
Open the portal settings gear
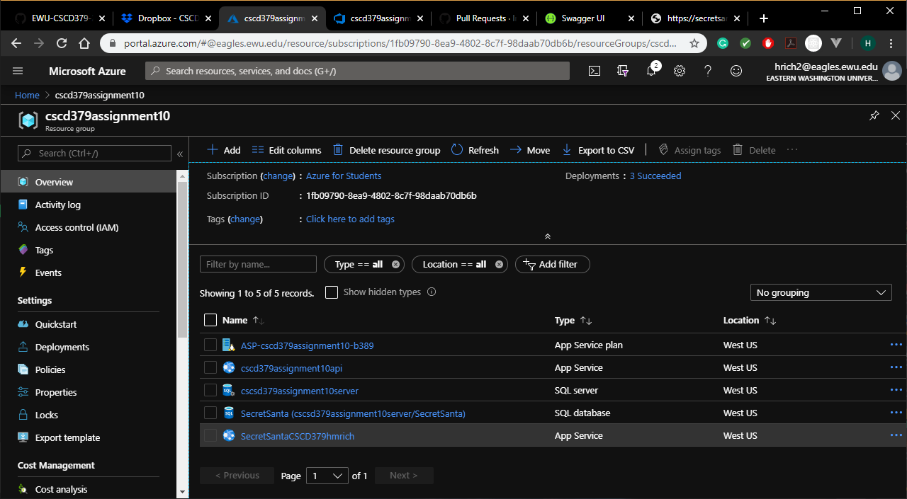point(680,71)
